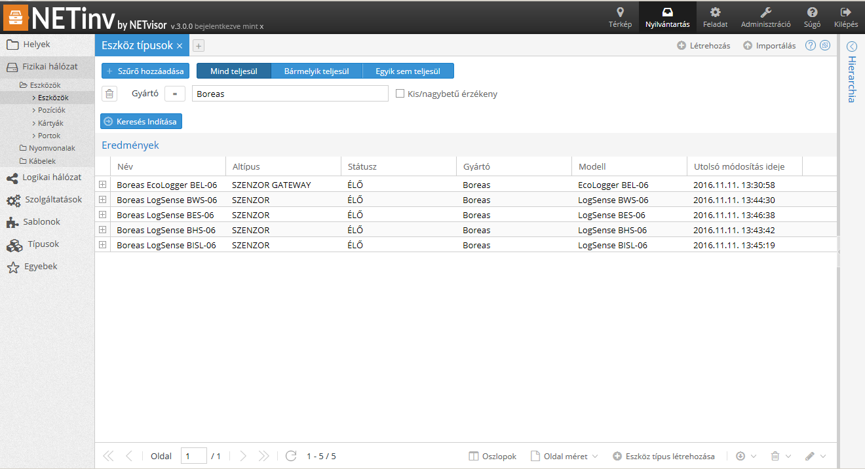Open Kábelek folder in tree
The height and width of the screenshot is (469, 865).
tap(38, 161)
